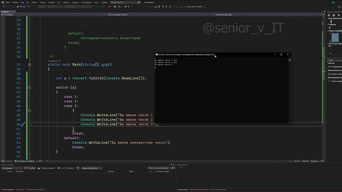Switch to the 'Список ошибок' bottom tab
This screenshot has height=192, width=342.
pos(7,190)
